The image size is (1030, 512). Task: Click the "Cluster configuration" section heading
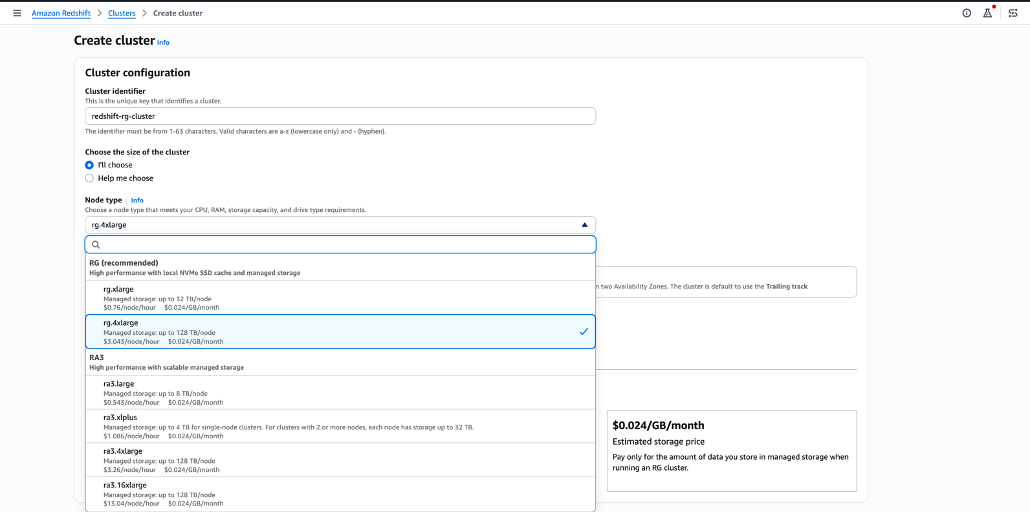(x=138, y=73)
